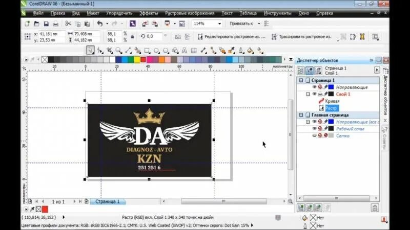Open the Привязать к dropdown
Image resolution: width=410 pixels, height=230 pixels.
[259, 24]
